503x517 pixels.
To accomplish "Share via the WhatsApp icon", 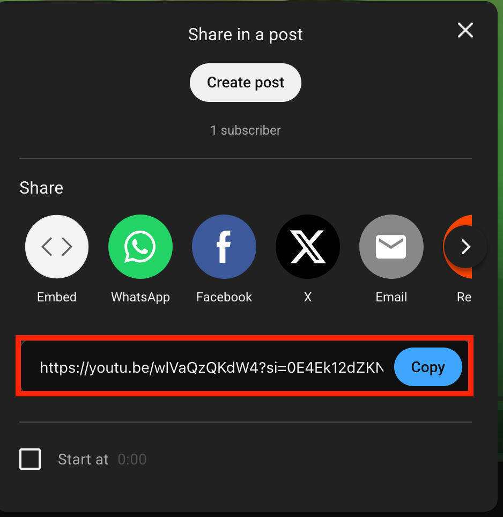I will click(x=140, y=247).
